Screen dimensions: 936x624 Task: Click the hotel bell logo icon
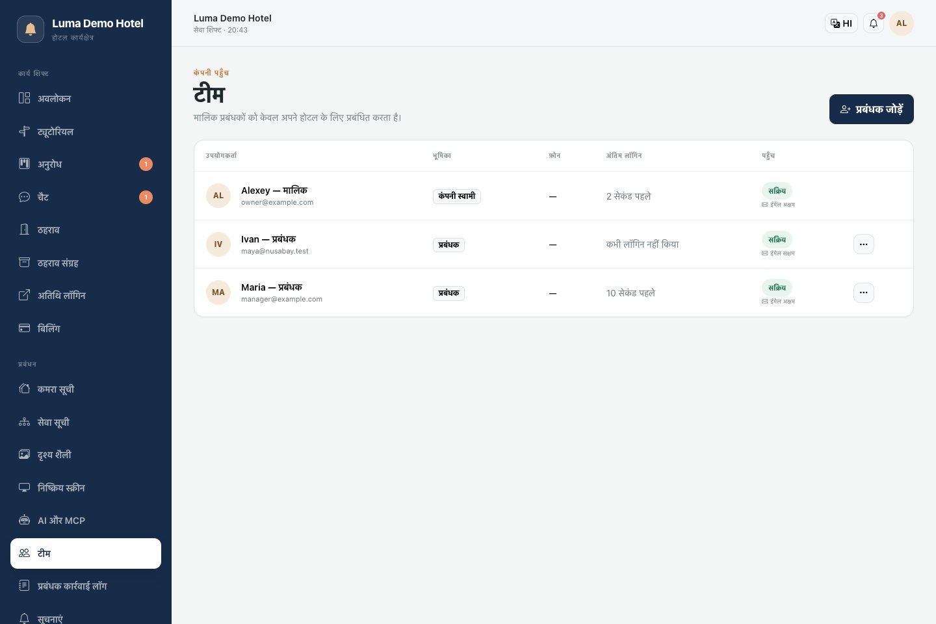[31, 29]
